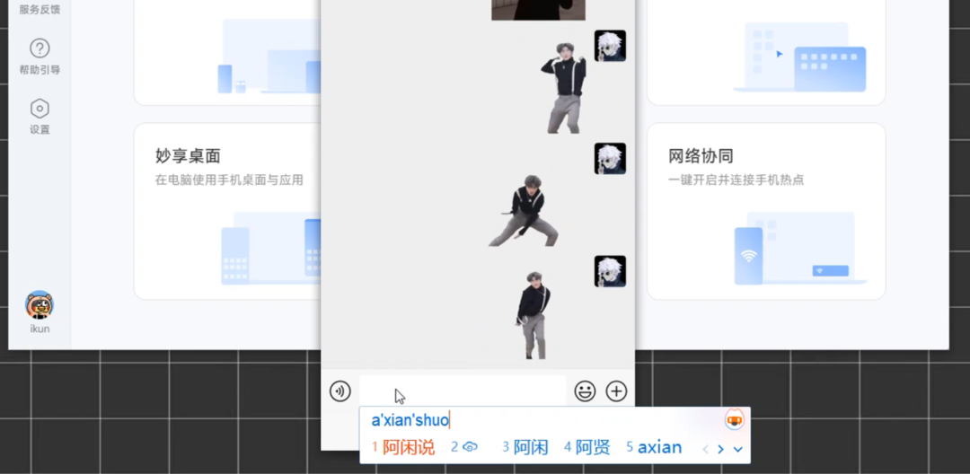Open the 网络协同 card
The width and height of the screenshot is (970, 474).
[x=766, y=211]
